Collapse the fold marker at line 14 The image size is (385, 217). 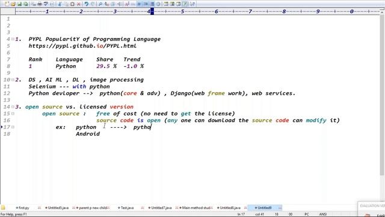tap(13, 107)
